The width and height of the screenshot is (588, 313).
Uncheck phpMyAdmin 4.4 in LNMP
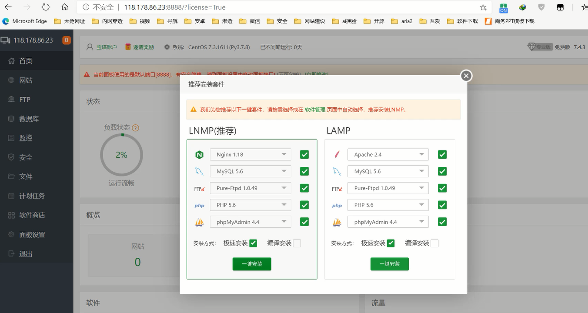[x=304, y=222]
